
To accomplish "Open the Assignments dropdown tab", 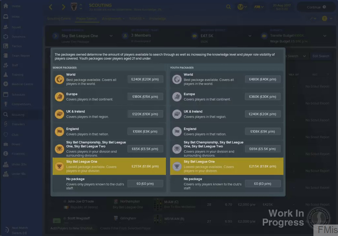I will pyautogui.click(x=113, y=19).
